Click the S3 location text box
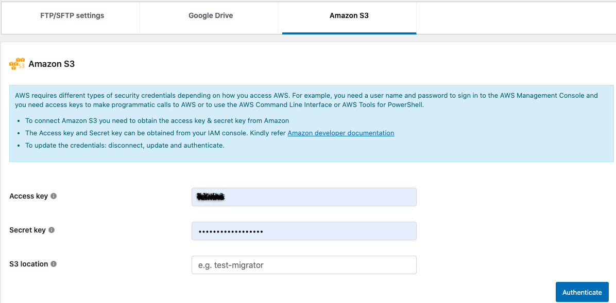 pos(304,265)
